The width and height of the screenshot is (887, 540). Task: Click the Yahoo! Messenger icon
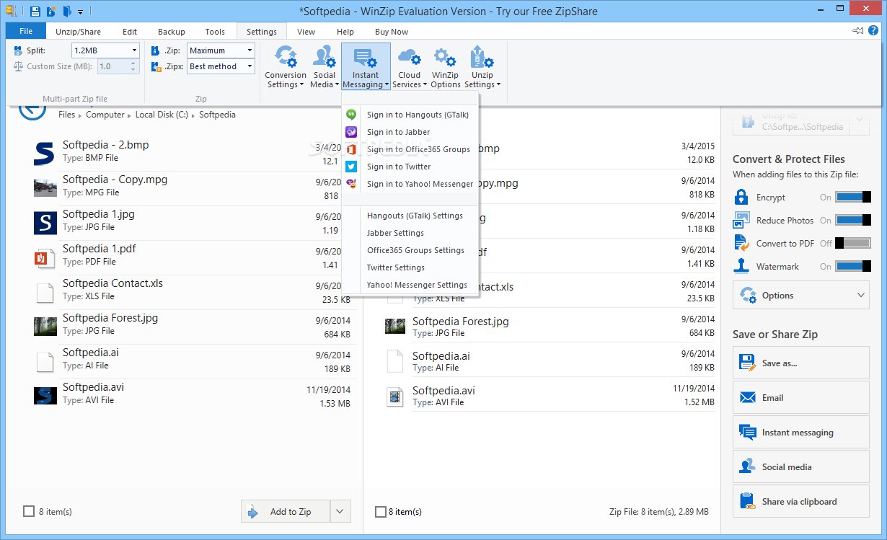pos(351,184)
